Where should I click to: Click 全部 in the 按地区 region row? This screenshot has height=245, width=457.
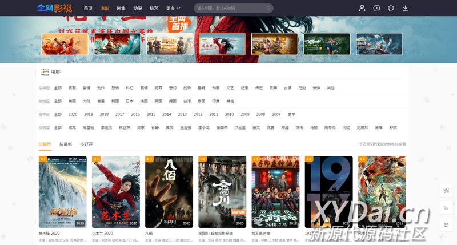coord(58,101)
